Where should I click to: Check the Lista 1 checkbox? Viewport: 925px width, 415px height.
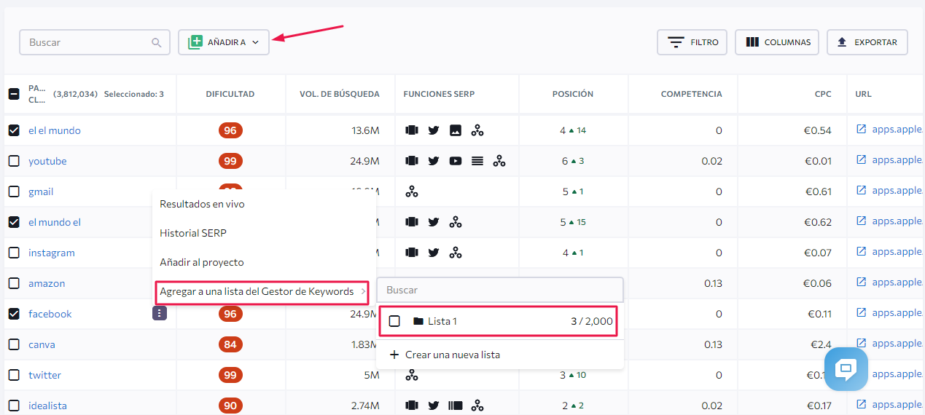394,321
